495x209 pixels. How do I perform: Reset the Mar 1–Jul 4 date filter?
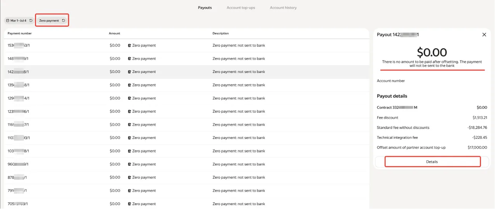[31, 21]
